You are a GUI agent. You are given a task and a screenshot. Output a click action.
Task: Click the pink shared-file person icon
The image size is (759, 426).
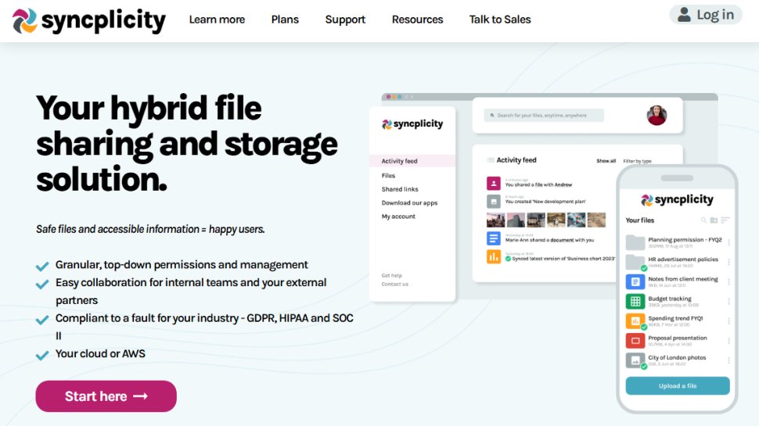[493, 183]
